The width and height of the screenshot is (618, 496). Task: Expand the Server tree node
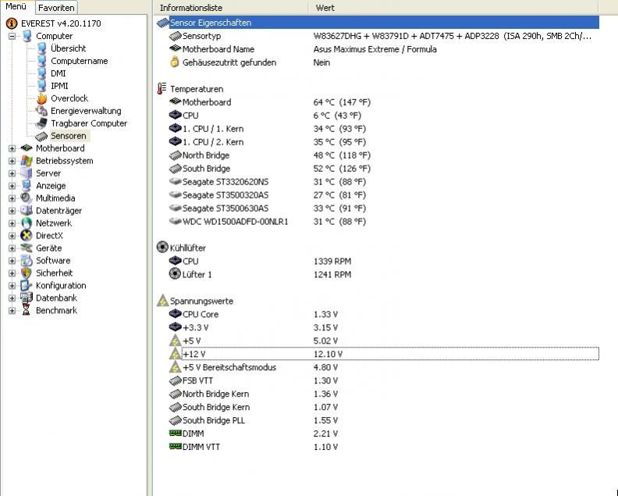point(12,173)
